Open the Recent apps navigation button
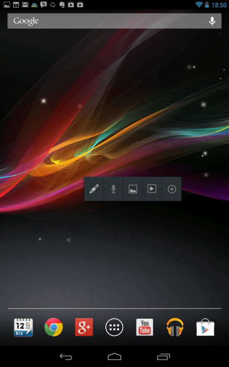This screenshot has width=229, height=367. pyautogui.click(x=163, y=357)
